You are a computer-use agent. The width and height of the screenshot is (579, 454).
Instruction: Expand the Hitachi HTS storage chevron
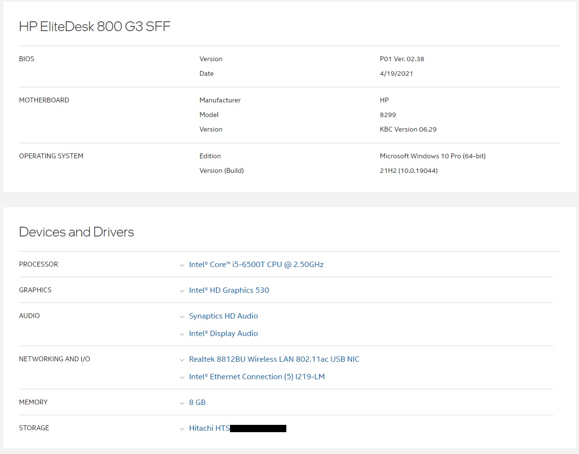click(182, 429)
